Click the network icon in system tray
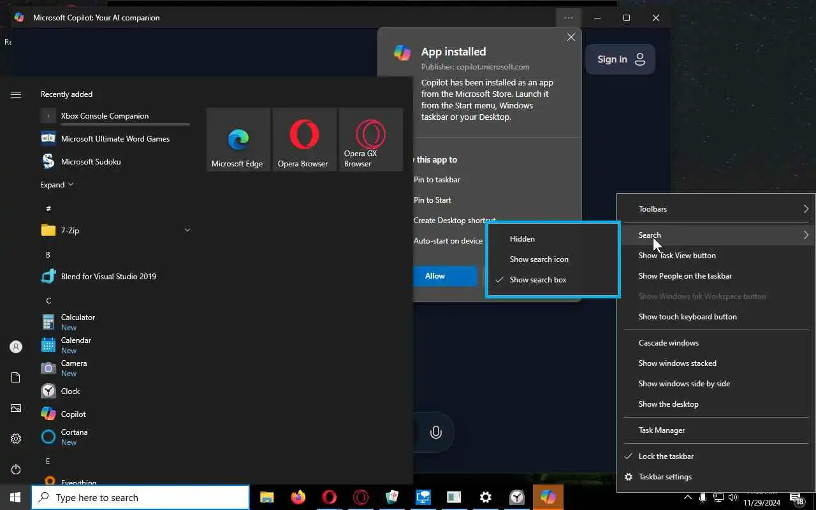The image size is (816, 510). [x=718, y=497]
